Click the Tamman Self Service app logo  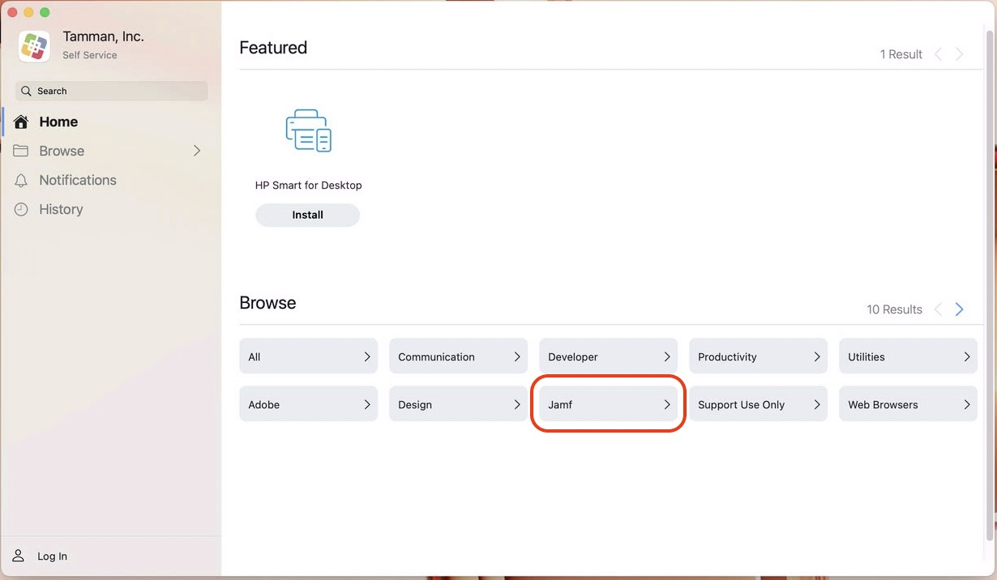(x=34, y=46)
